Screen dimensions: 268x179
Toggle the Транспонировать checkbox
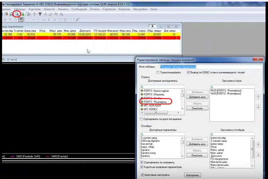click(158, 73)
